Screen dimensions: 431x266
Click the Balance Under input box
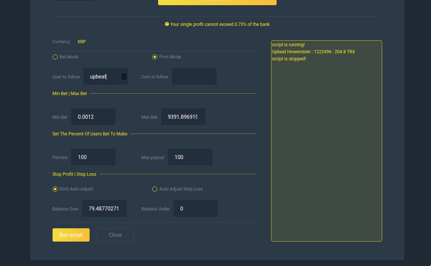click(196, 209)
